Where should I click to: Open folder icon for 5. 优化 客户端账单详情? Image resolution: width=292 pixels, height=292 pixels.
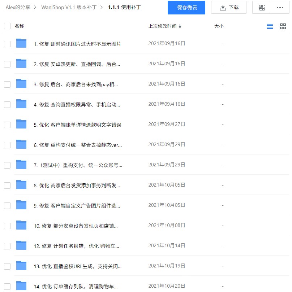tap(21, 124)
